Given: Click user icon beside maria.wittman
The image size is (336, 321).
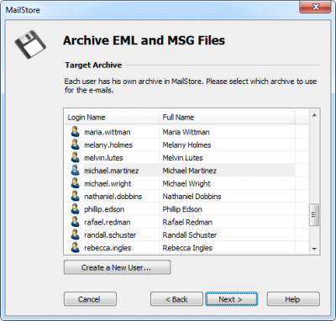Looking at the screenshot, I should 75,131.
